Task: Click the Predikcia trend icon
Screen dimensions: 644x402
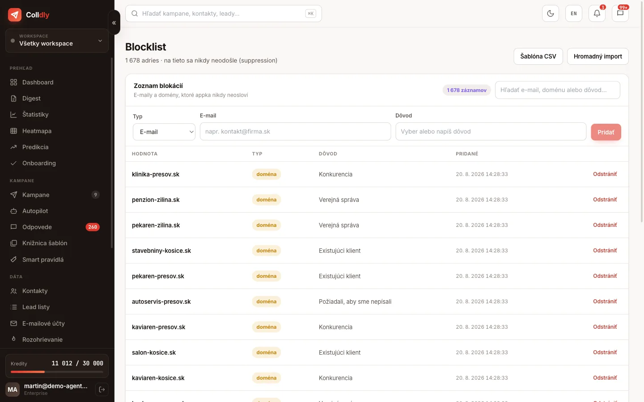Action: (x=13, y=147)
